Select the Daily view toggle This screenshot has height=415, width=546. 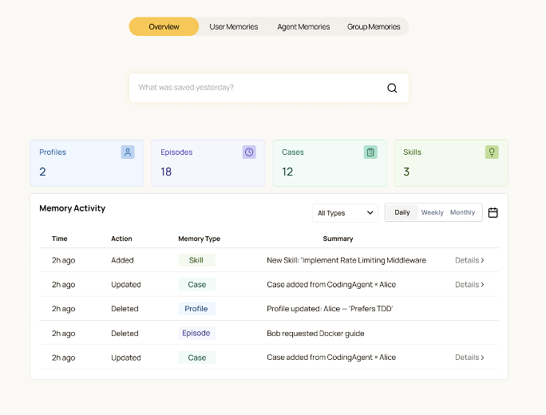click(x=402, y=212)
